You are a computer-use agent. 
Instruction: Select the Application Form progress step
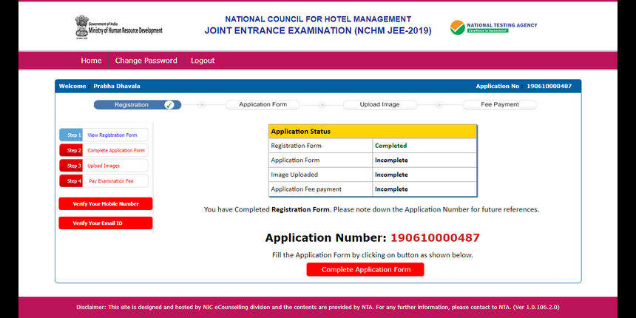pyautogui.click(x=263, y=105)
